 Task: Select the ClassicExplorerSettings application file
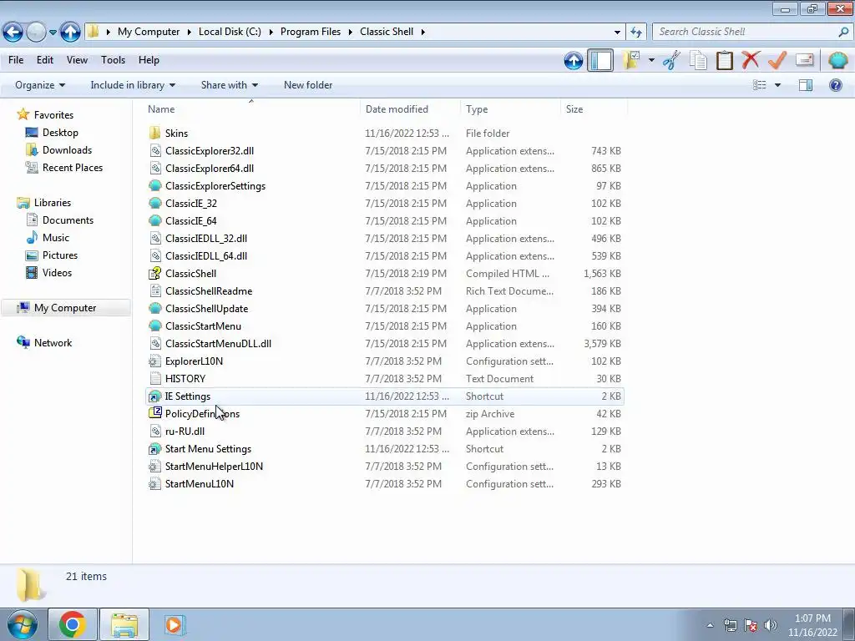384,186
